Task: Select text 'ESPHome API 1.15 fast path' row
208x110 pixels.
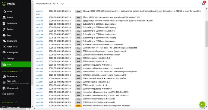Action: click(x=110, y=72)
